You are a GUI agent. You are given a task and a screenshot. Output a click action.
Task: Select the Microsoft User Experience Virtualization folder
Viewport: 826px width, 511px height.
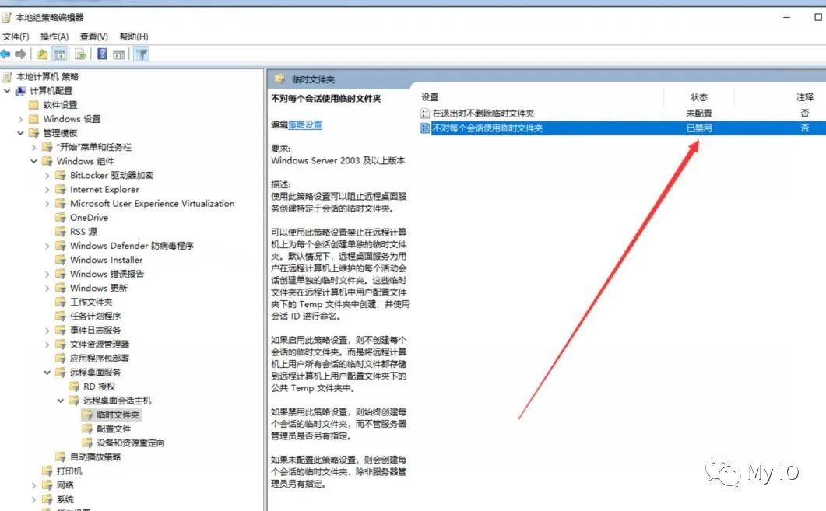(152, 203)
